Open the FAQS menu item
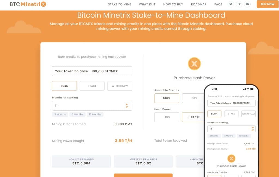Screen dimensions: 279x177 tap(218, 4)
